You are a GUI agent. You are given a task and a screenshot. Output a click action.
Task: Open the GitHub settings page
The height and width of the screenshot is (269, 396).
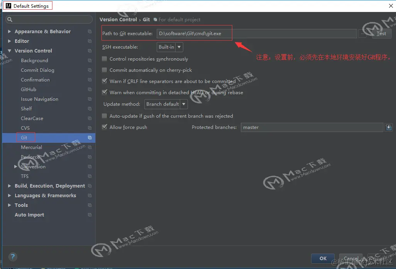[28, 90]
